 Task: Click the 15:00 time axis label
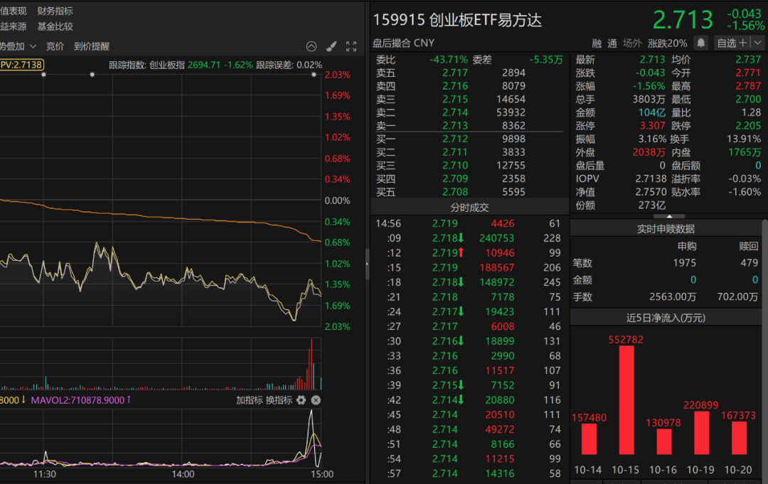pos(322,474)
